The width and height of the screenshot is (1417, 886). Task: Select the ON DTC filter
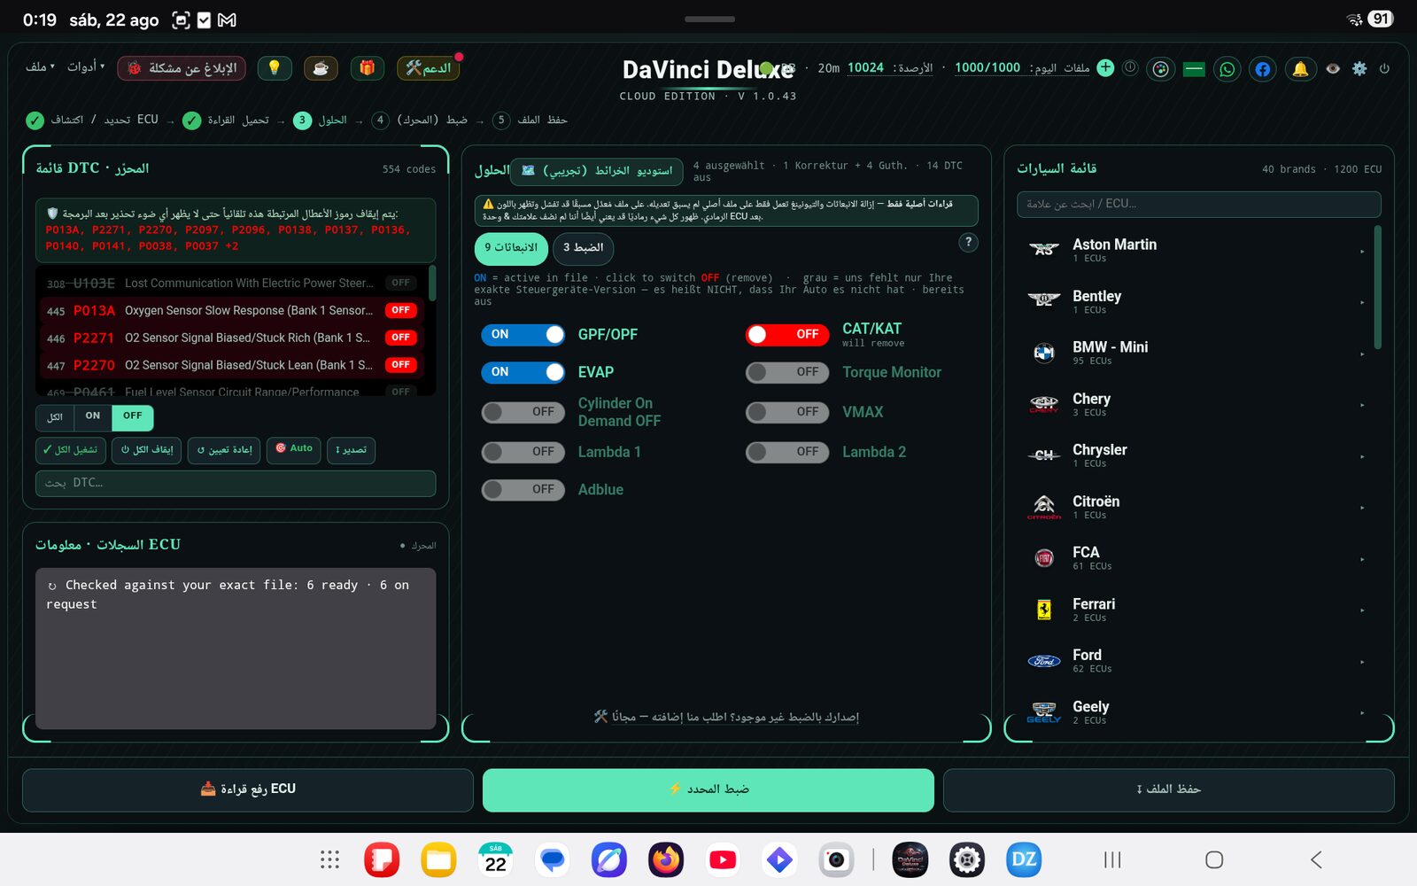click(x=93, y=417)
